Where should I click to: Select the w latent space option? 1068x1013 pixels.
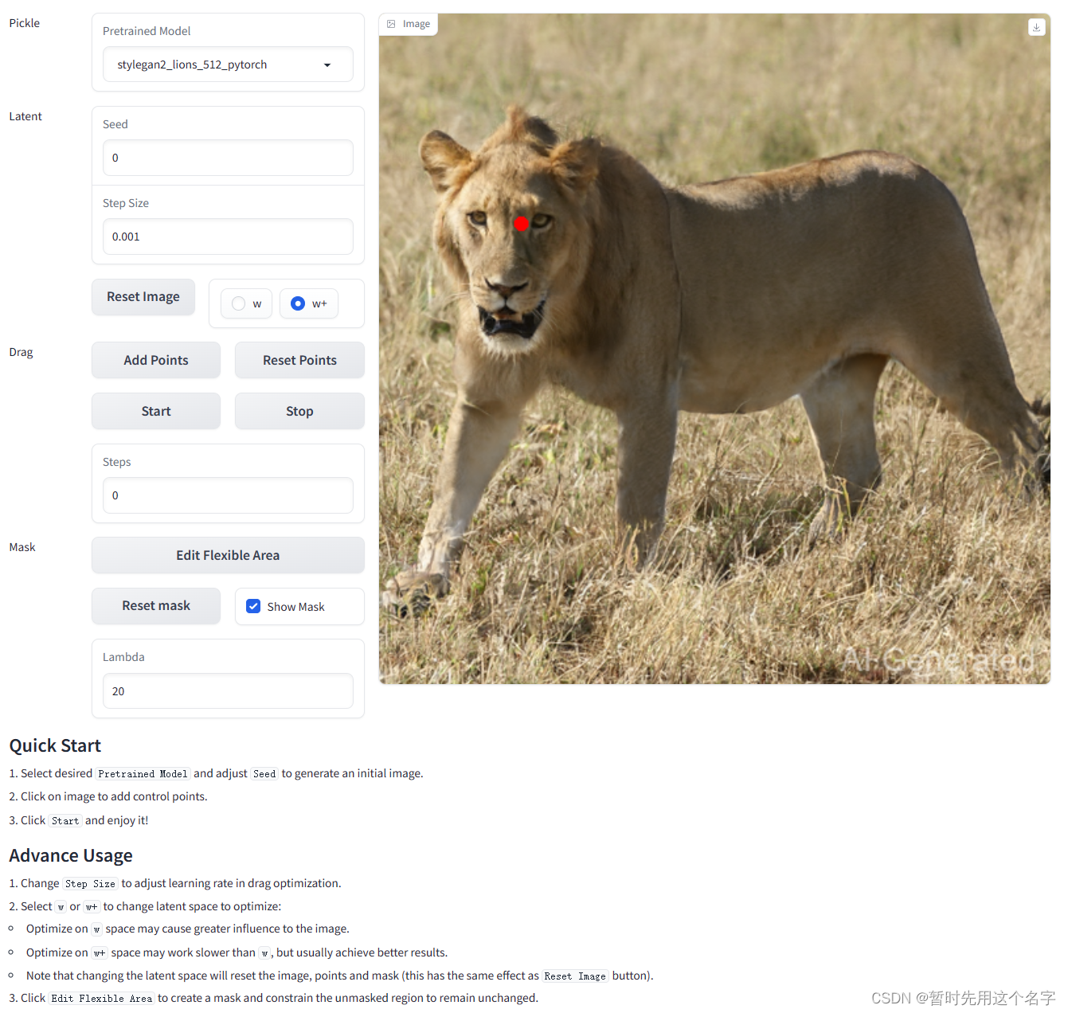pos(246,303)
